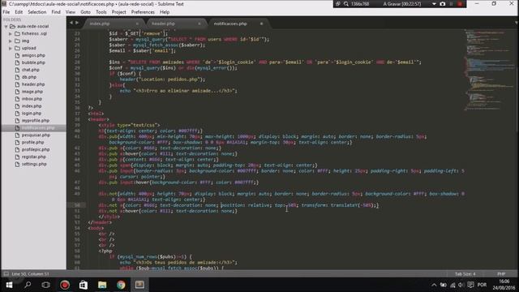Open bubble.php in the sidebar
This screenshot has width=519, height=292.
tap(33, 62)
